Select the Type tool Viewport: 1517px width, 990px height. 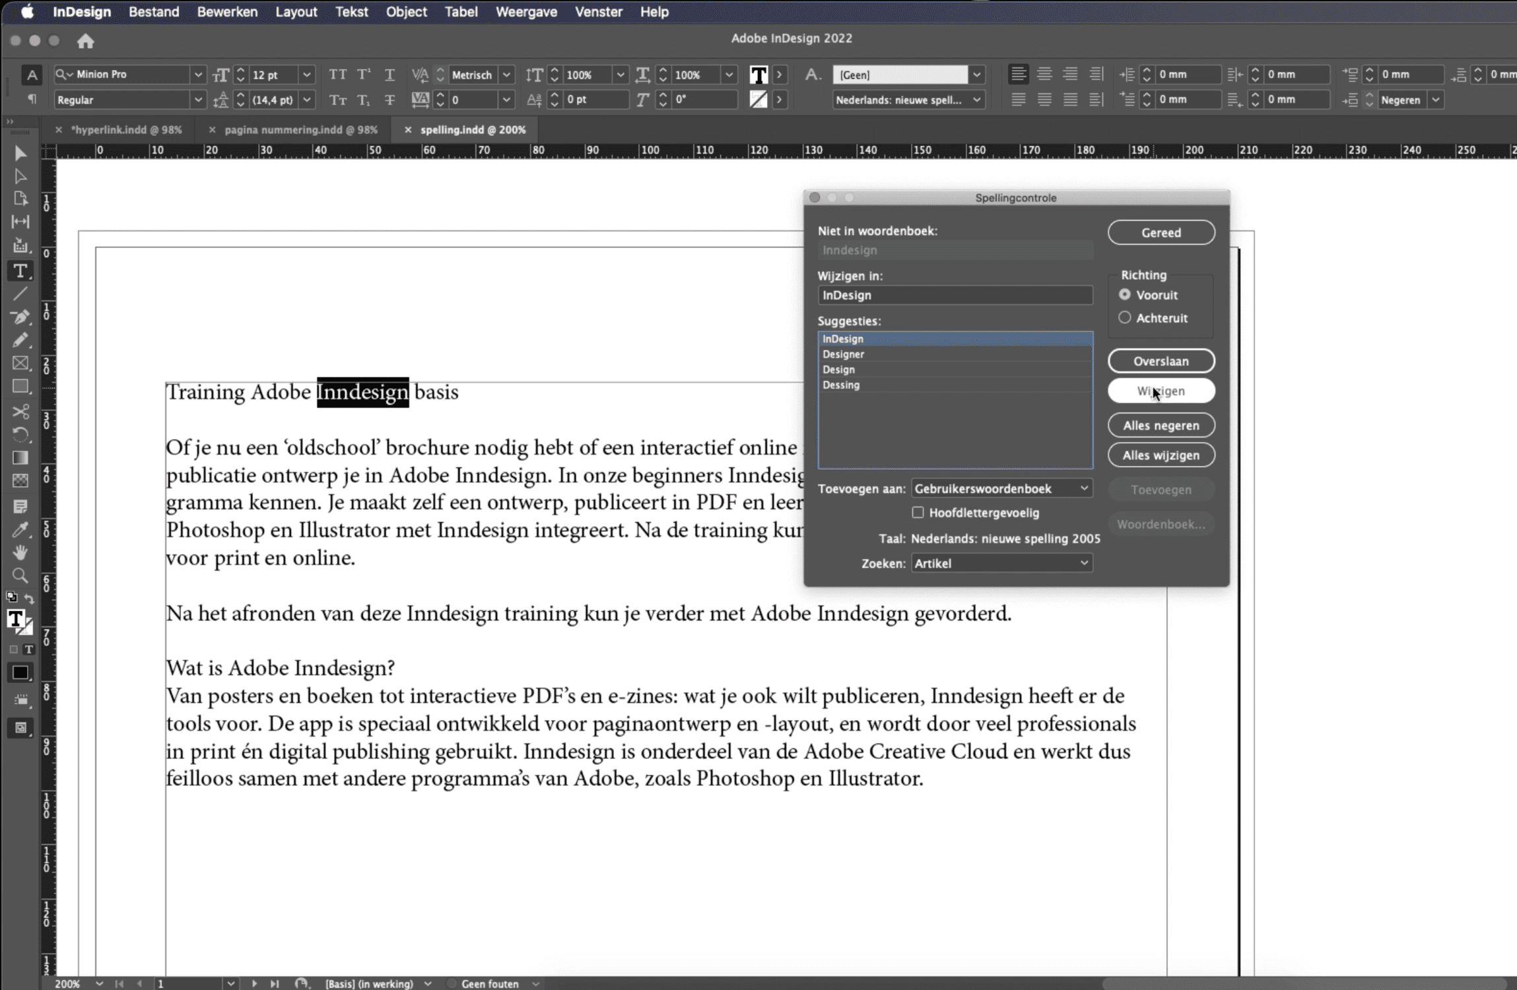pos(20,271)
